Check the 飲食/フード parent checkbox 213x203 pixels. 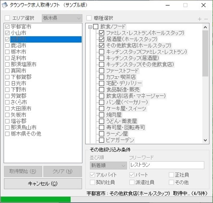(96, 26)
